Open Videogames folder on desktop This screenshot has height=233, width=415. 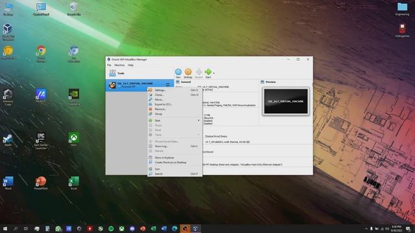point(402,30)
